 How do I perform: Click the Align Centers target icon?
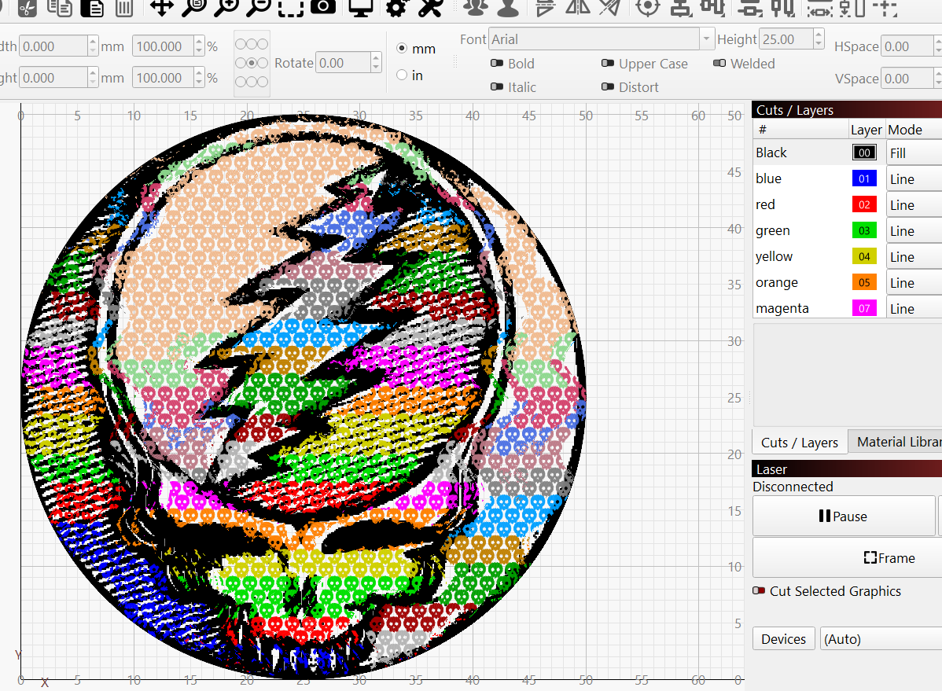[648, 8]
